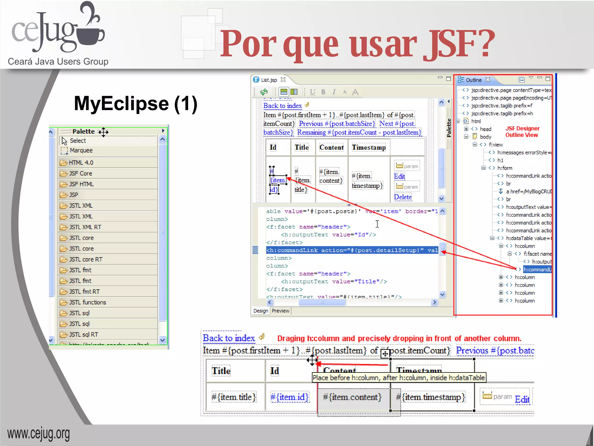This screenshot has width=594, height=446.
Task: Collapse the html node in Outline
Action: coord(458,121)
